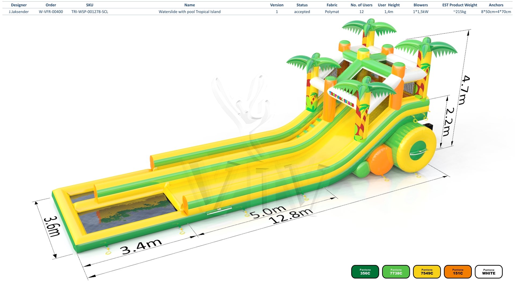Click the Fabric column header
This screenshot has width=515, height=290.
point(332,5)
